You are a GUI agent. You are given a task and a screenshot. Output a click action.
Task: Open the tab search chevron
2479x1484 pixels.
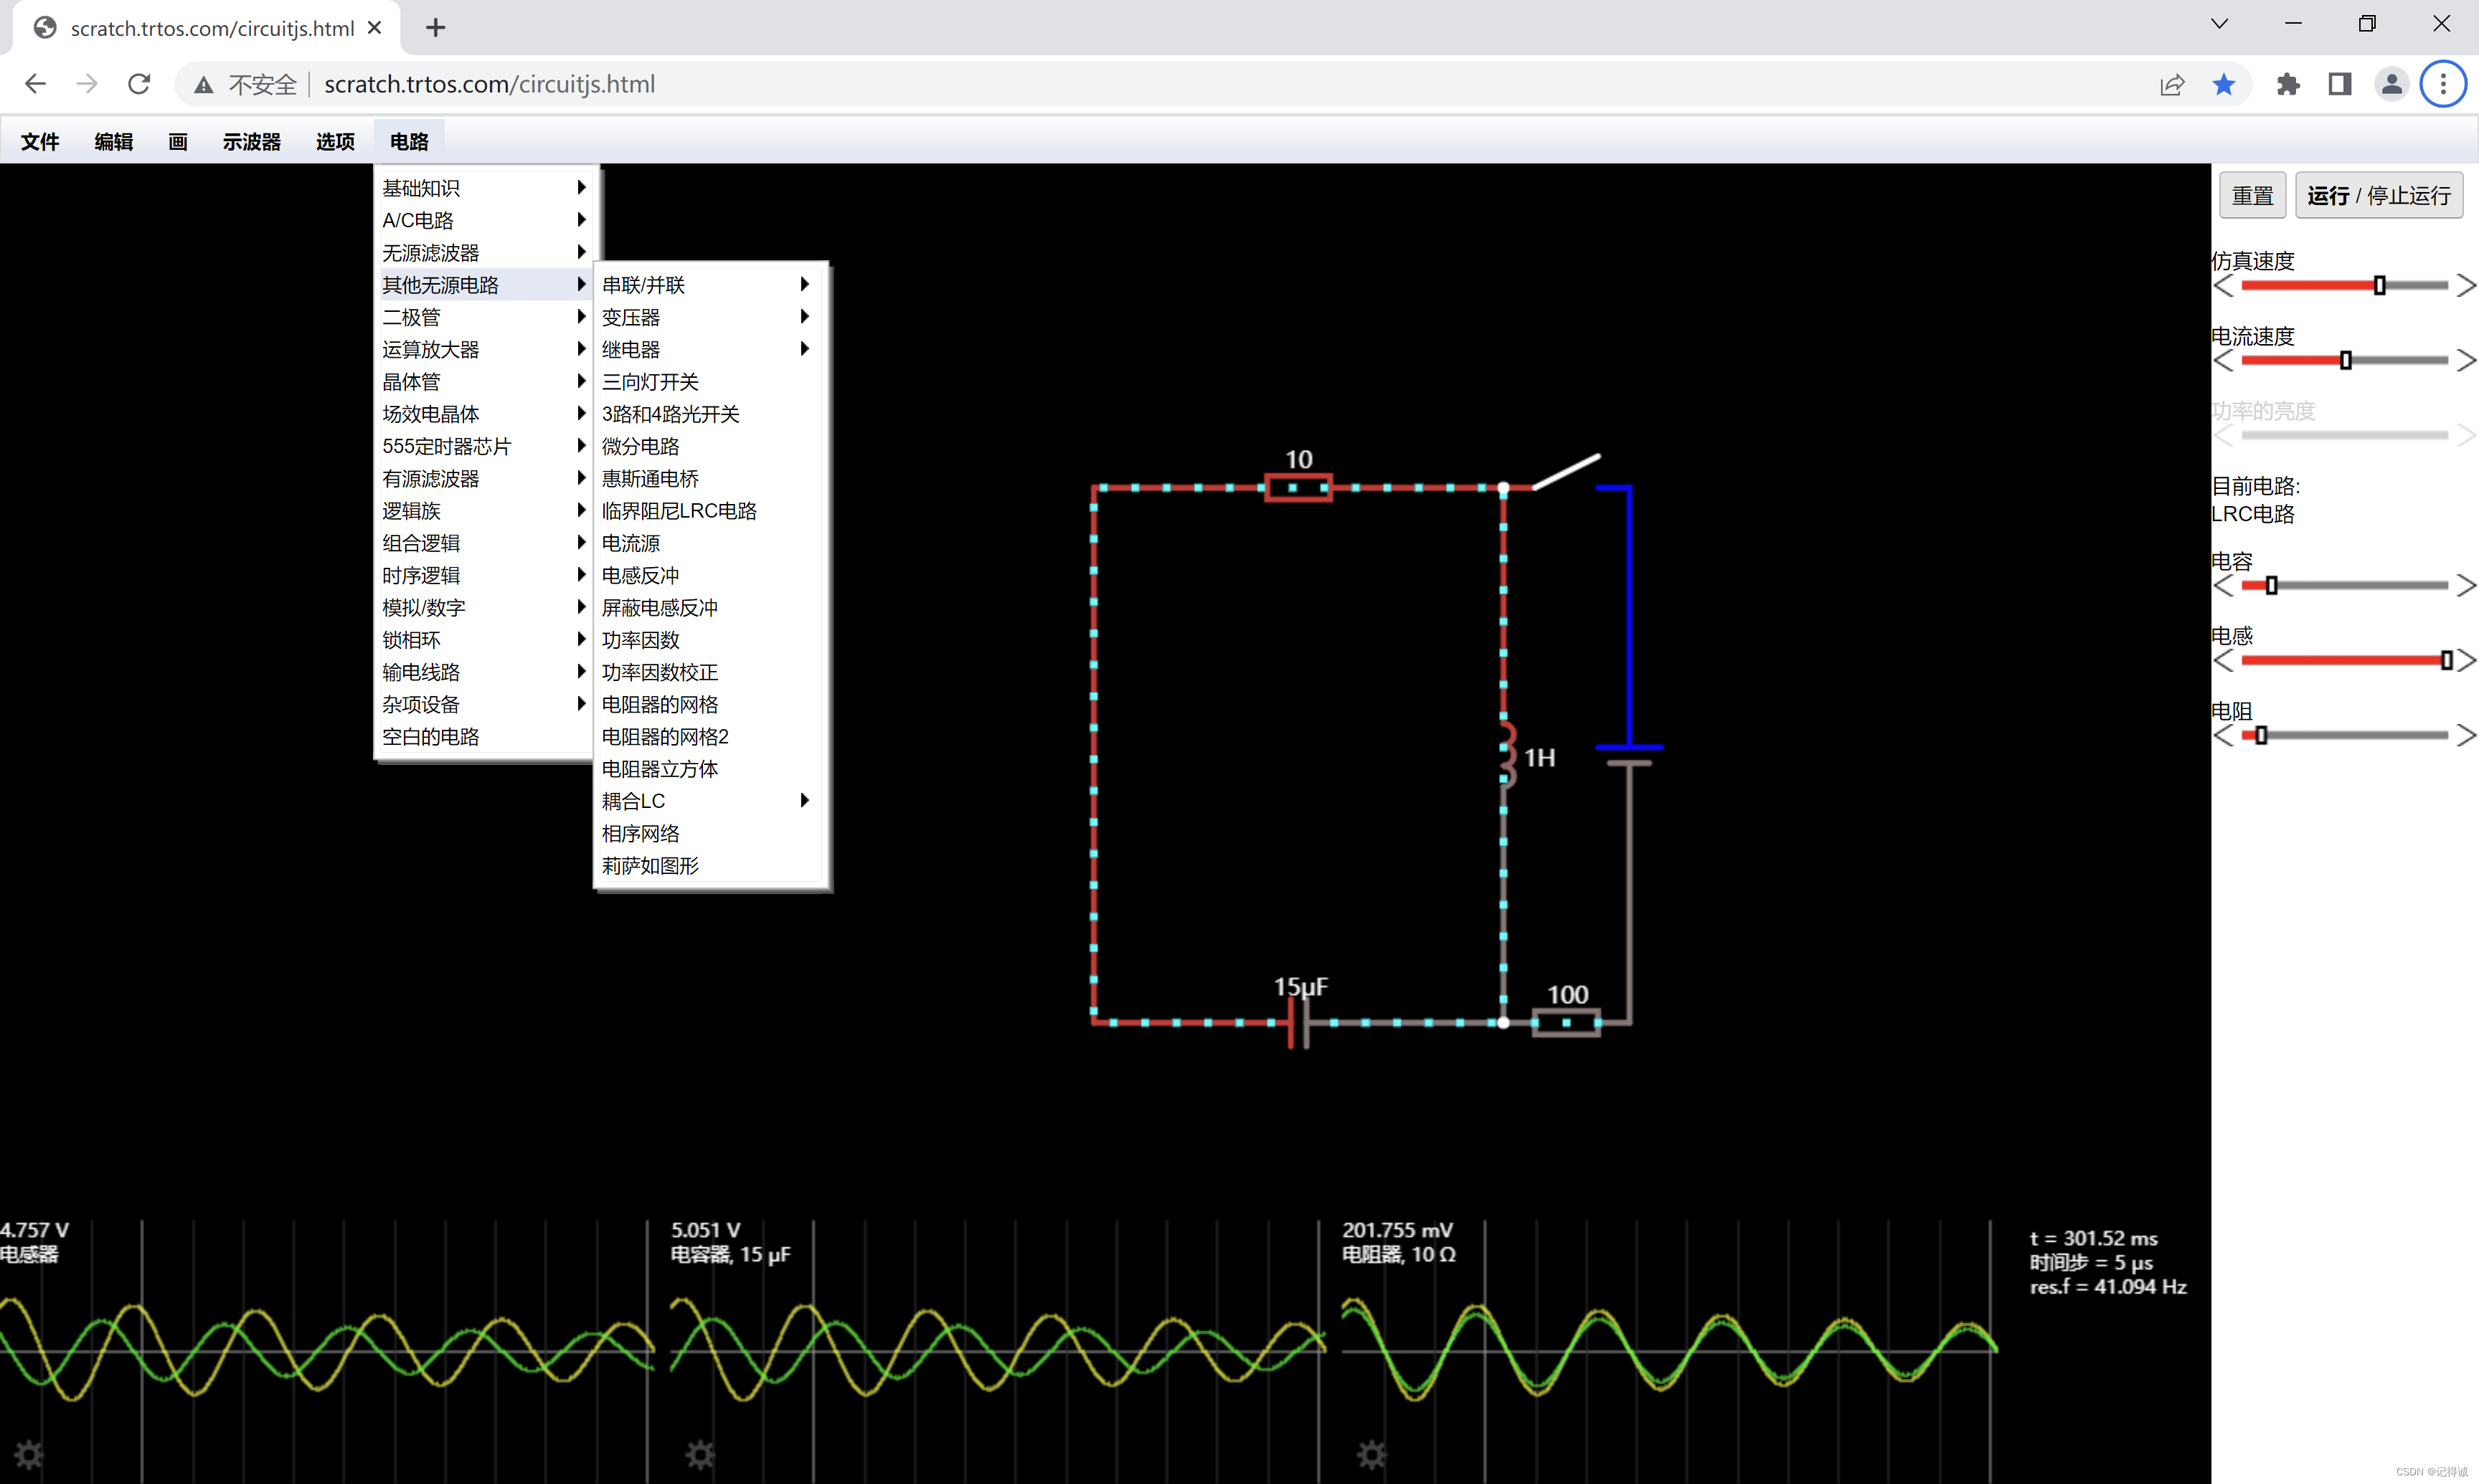2219,24
